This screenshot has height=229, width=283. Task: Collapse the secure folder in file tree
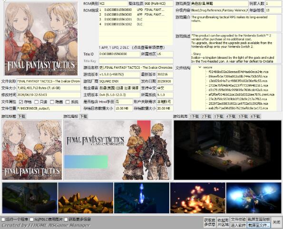point(200,67)
